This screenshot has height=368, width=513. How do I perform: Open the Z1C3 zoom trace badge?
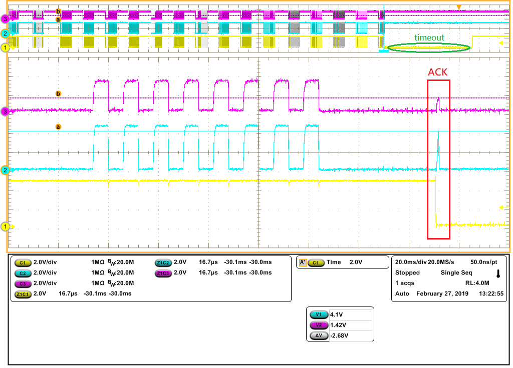click(163, 273)
